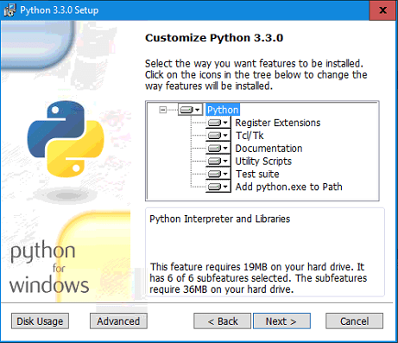
Task: Open Add python.exe to Path dropdown
Action: (218, 187)
